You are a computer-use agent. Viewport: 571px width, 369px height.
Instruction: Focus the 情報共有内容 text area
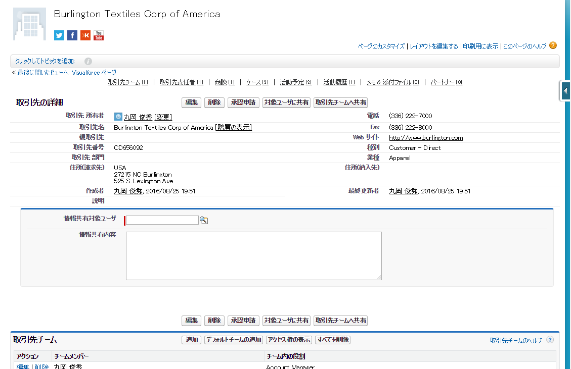pos(254,256)
